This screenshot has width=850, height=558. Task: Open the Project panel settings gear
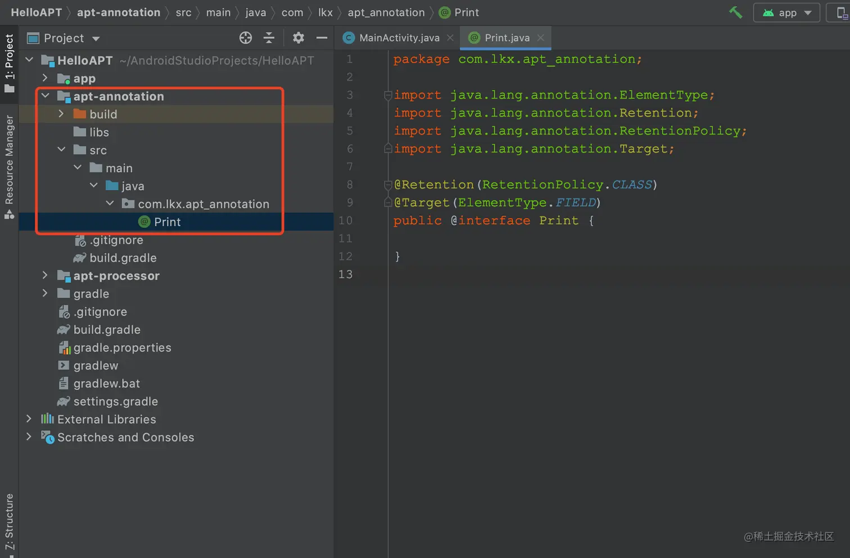pos(299,38)
